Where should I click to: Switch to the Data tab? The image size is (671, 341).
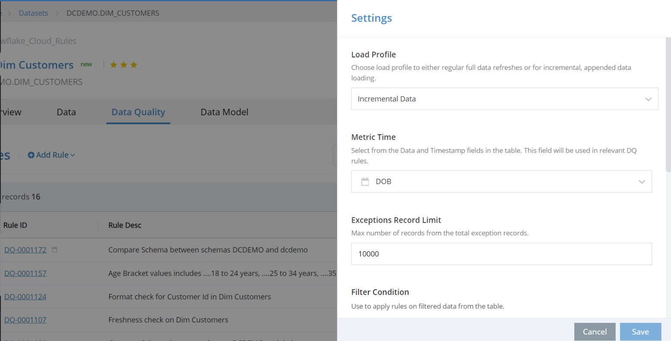coord(66,112)
